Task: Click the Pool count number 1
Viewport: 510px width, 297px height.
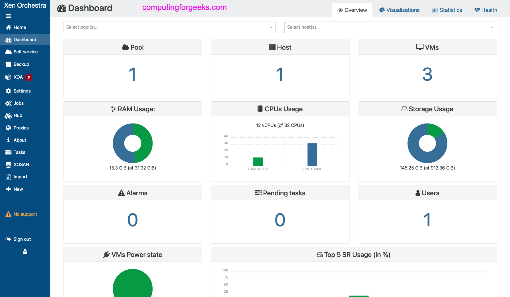Action: (x=133, y=74)
